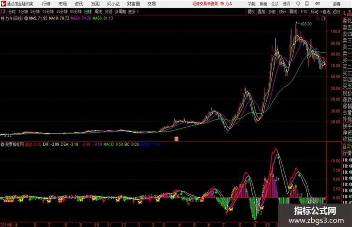This screenshot has height=227, width=352.
Task: Click the 证券交易未登录 login notice
Action: click(205, 4)
